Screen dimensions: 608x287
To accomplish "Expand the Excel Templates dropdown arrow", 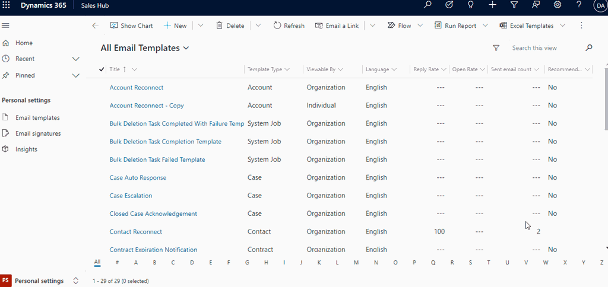I will pyautogui.click(x=562, y=25).
